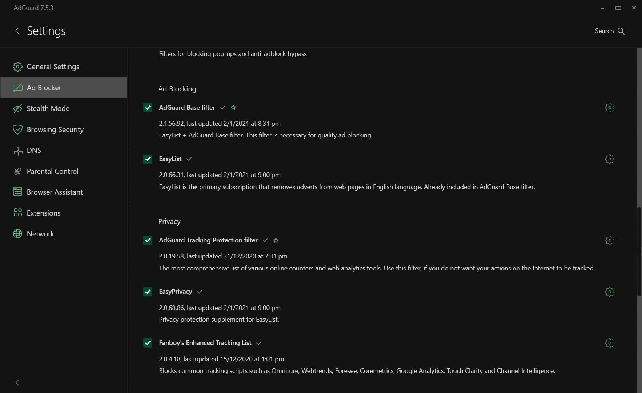Click the star icon next to AdGuard Base filter

coord(233,108)
